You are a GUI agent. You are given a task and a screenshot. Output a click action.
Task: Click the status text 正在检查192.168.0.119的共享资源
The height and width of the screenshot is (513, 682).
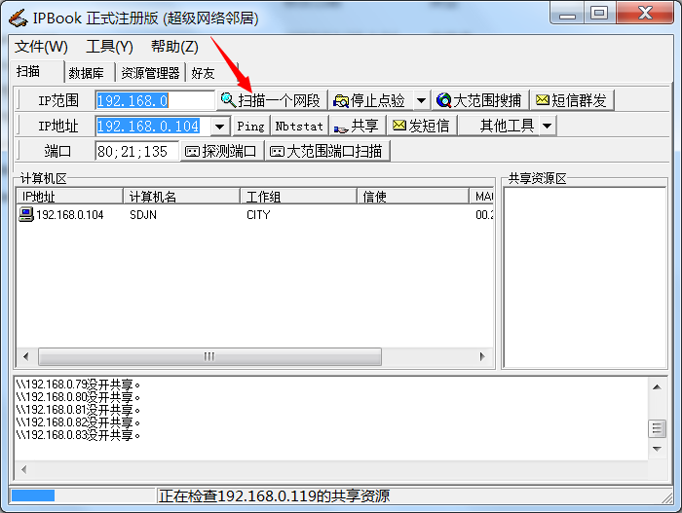(x=274, y=495)
